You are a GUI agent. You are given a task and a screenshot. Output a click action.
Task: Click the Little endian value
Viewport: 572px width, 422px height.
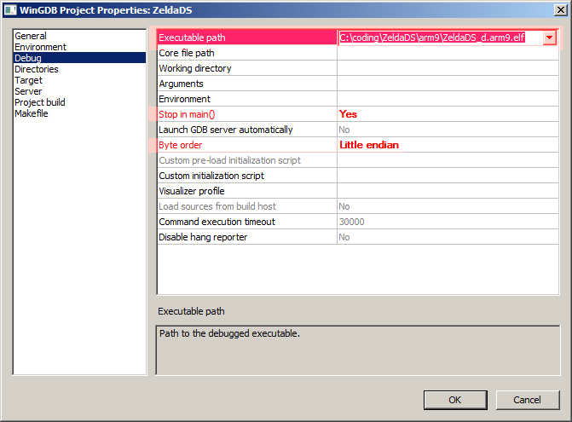[448, 145]
